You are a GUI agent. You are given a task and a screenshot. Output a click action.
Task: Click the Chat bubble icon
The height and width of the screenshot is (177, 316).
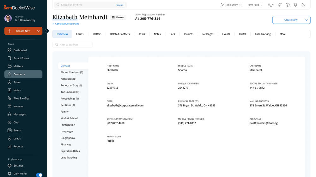[9, 122]
